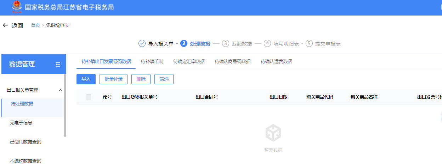
Task: Collapse sidebar using 数据管理 menu icon
Action: click(58, 64)
